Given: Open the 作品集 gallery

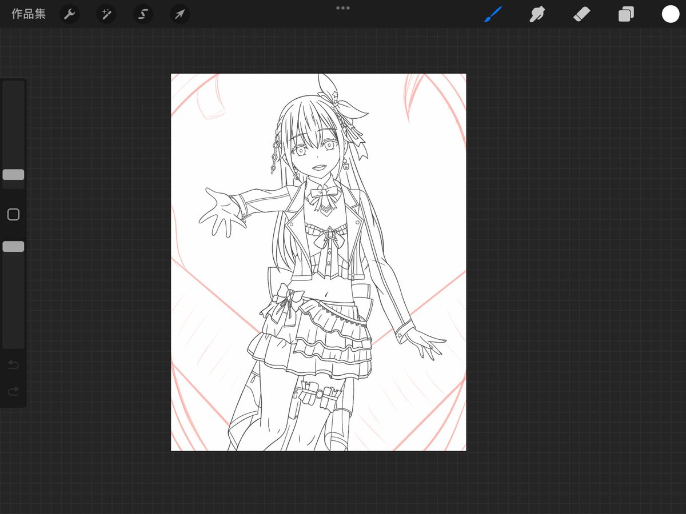Looking at the screenshot, I should (x=29, y=14).
